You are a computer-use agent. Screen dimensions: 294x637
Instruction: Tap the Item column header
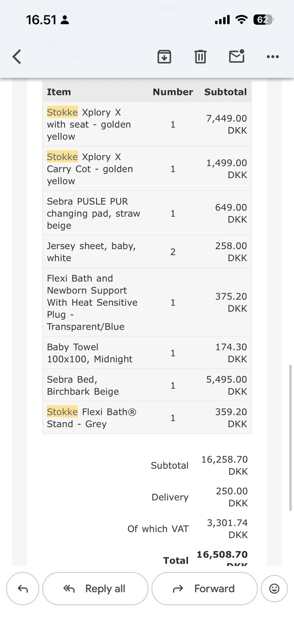[59, 92]
